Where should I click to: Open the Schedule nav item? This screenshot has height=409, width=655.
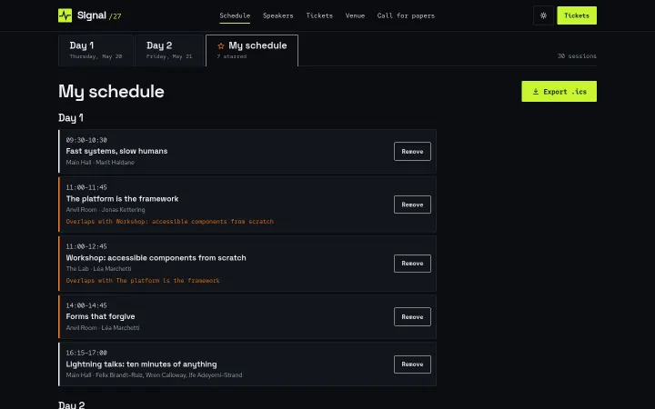pyautogui.click(x=235, y=15)
